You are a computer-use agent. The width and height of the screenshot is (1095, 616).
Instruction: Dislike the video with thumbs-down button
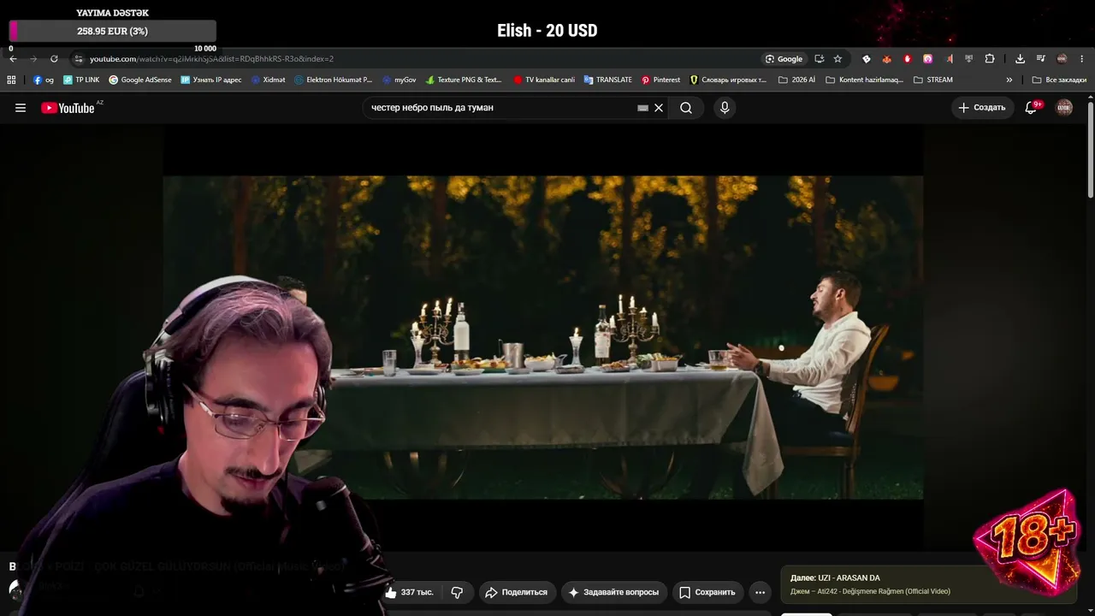click(x=457, y=592)
